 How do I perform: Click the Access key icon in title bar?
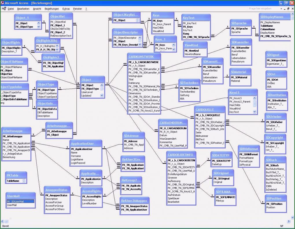pos(3,3)
